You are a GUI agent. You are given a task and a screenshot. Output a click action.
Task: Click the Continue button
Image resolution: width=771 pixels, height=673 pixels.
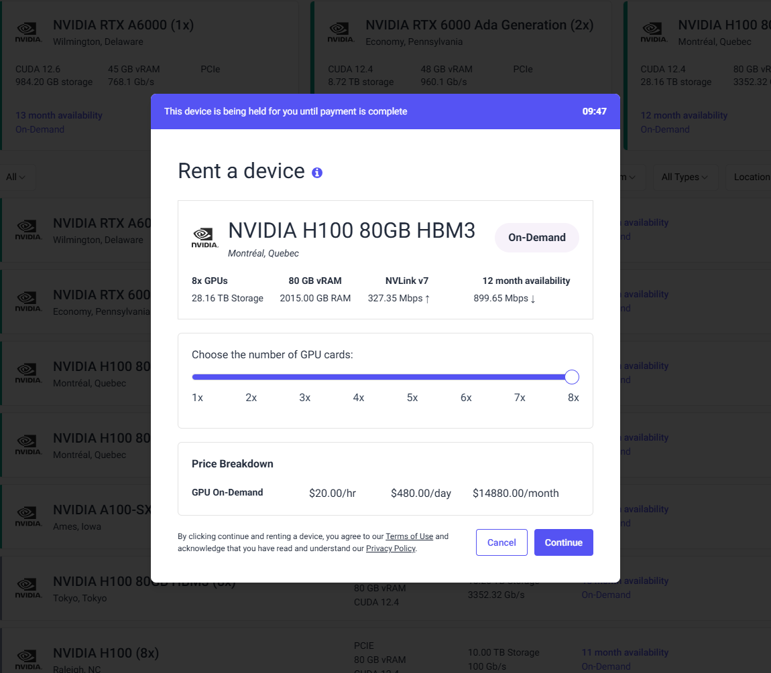[563, 542]
